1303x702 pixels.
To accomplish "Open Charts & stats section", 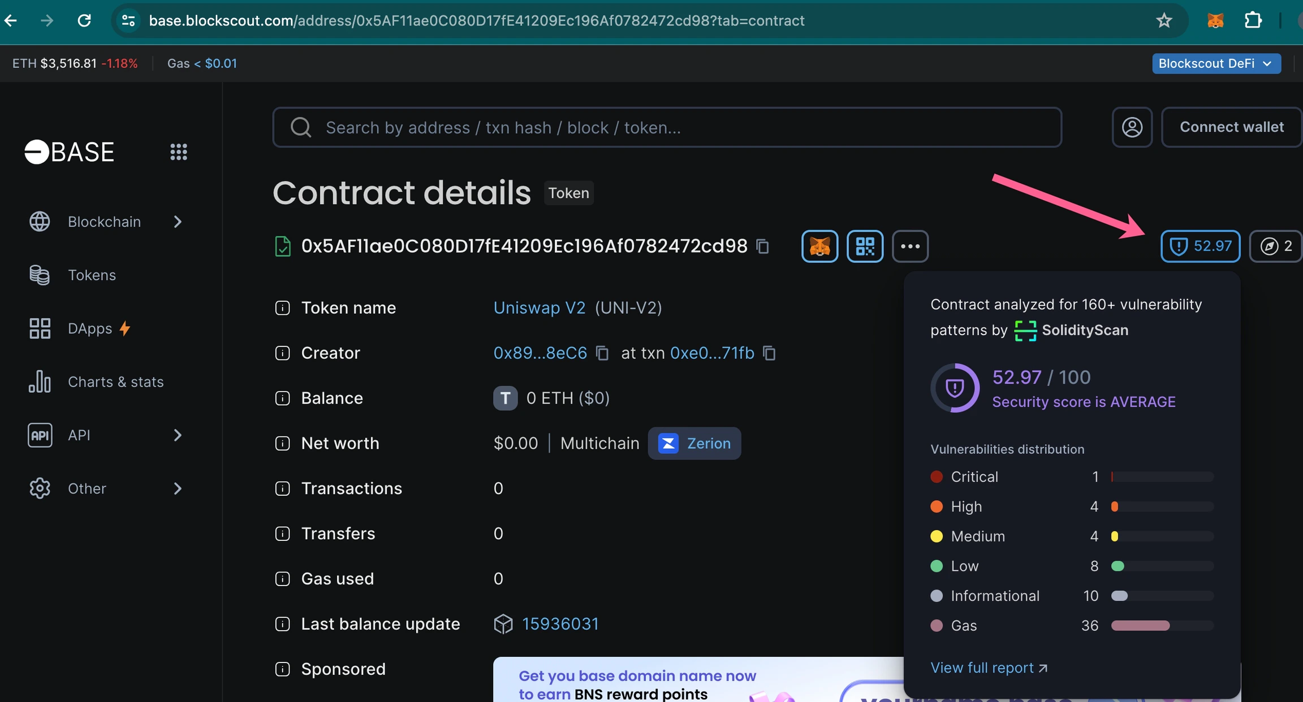I will [115, 382].
